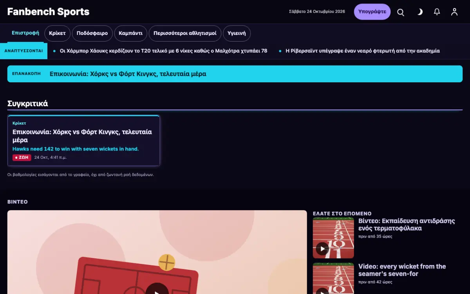Click the ΖΩΗ live badge
The height and width of the screenshot is (294, 470).
(22, 158)
